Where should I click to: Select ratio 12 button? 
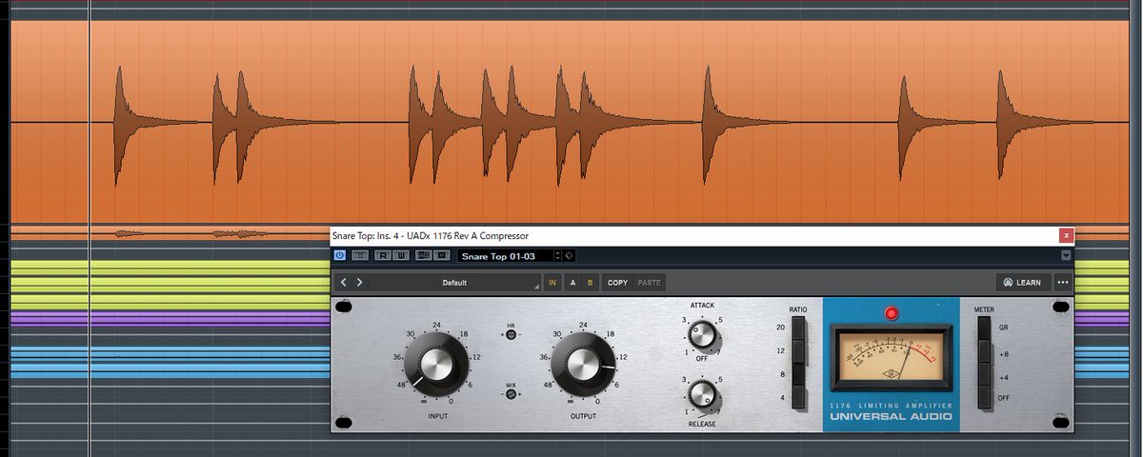798,351
